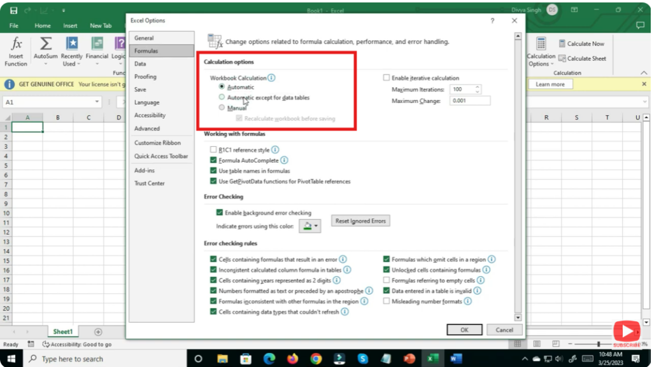Click Learn more in the license banner
This screenshot has height=367, width=652.
(549, 83)
